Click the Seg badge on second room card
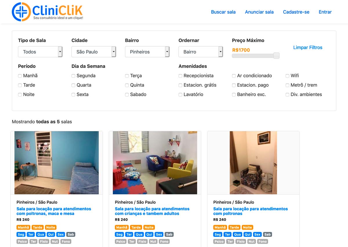This screenshot has width=348, height=247. pos(119,234)
